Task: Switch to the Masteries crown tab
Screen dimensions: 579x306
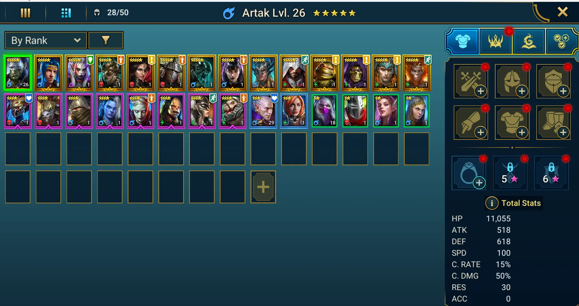Action: pyautogui.click(x=495, y=41)
